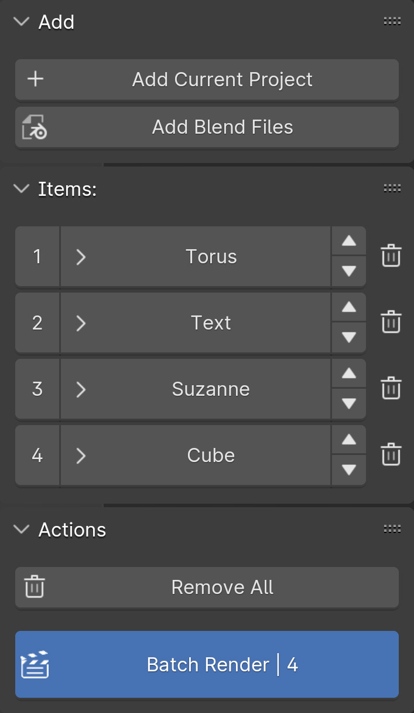
Task: Click the trash icon next to Torus
Action: coord(392,256)
